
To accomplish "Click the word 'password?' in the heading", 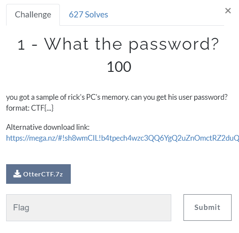I will [x=174, y=44].
